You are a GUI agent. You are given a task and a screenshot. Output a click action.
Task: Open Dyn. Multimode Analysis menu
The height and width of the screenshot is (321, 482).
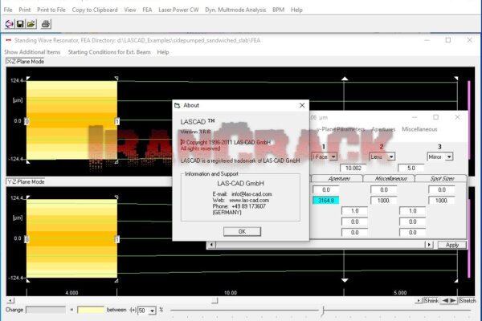click(235, 10)
